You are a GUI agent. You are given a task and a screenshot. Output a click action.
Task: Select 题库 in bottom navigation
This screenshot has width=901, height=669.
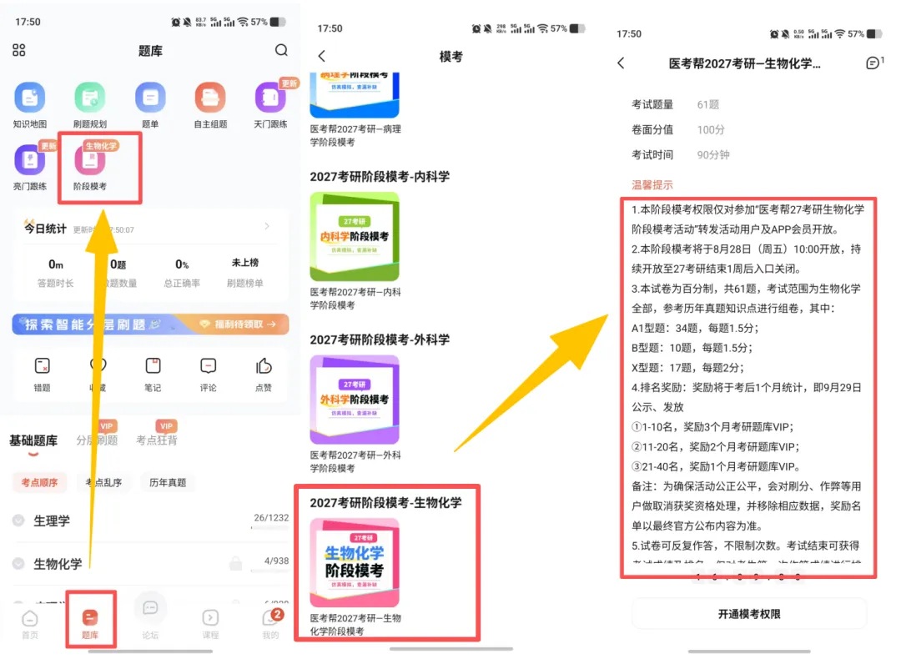click(90, 624)
